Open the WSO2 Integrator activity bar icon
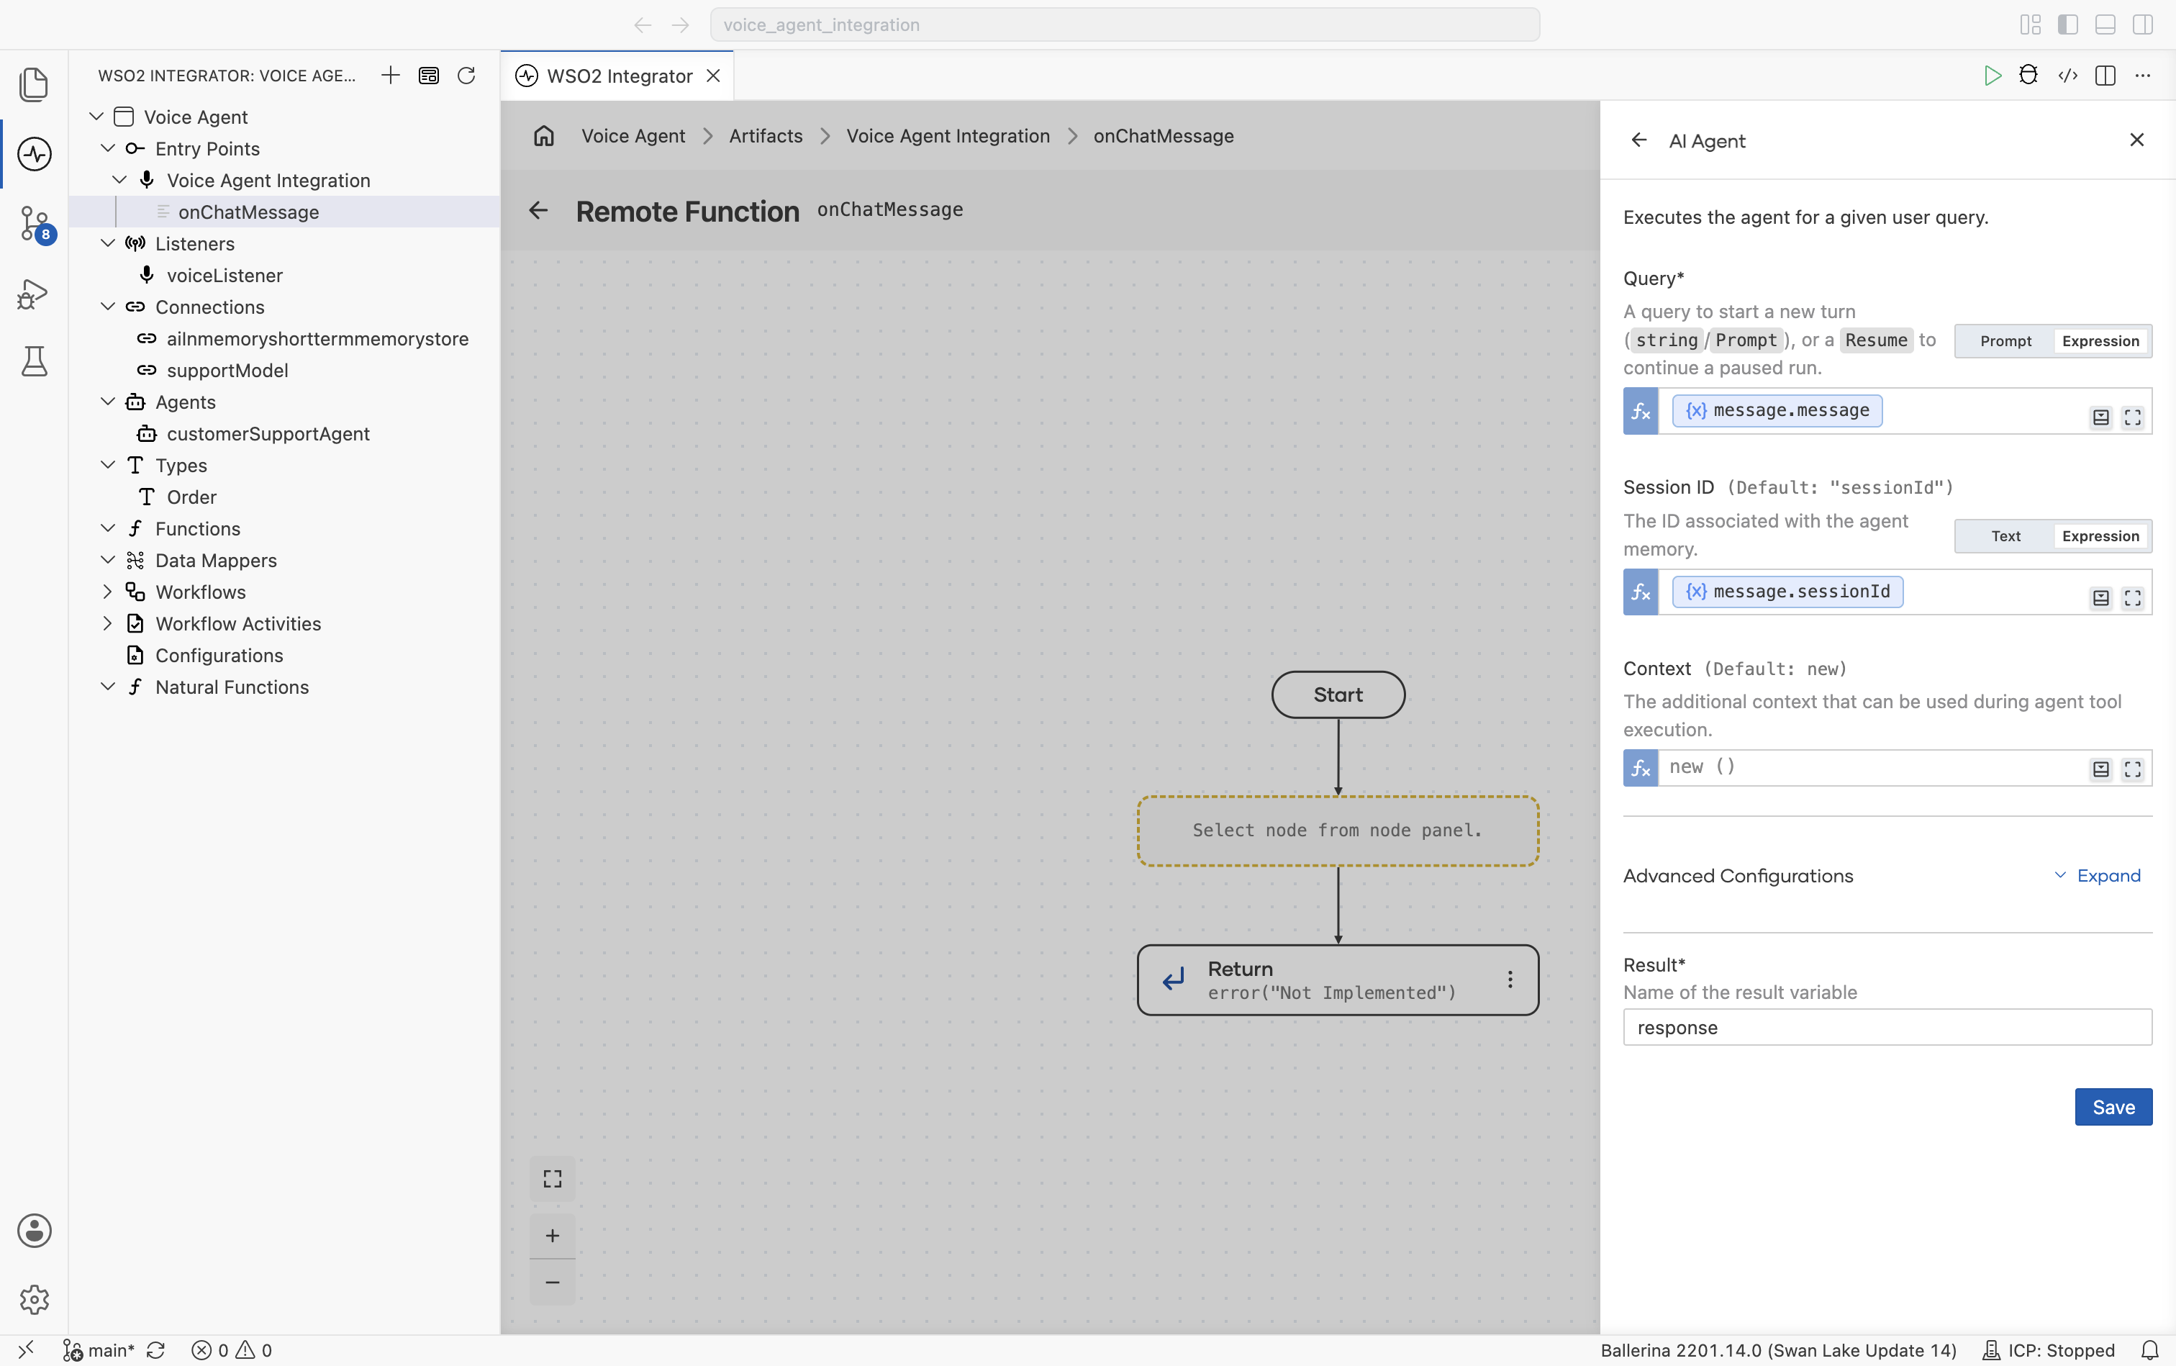The width and height of the screenshot is (2176, 1366). click(35, 153)
